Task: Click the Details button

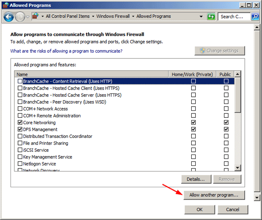Action: pos(196,179)
